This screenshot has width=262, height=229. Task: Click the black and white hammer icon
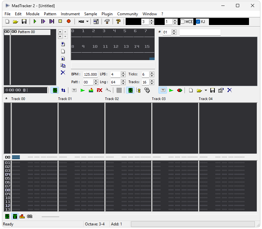(x=107, y=21)
